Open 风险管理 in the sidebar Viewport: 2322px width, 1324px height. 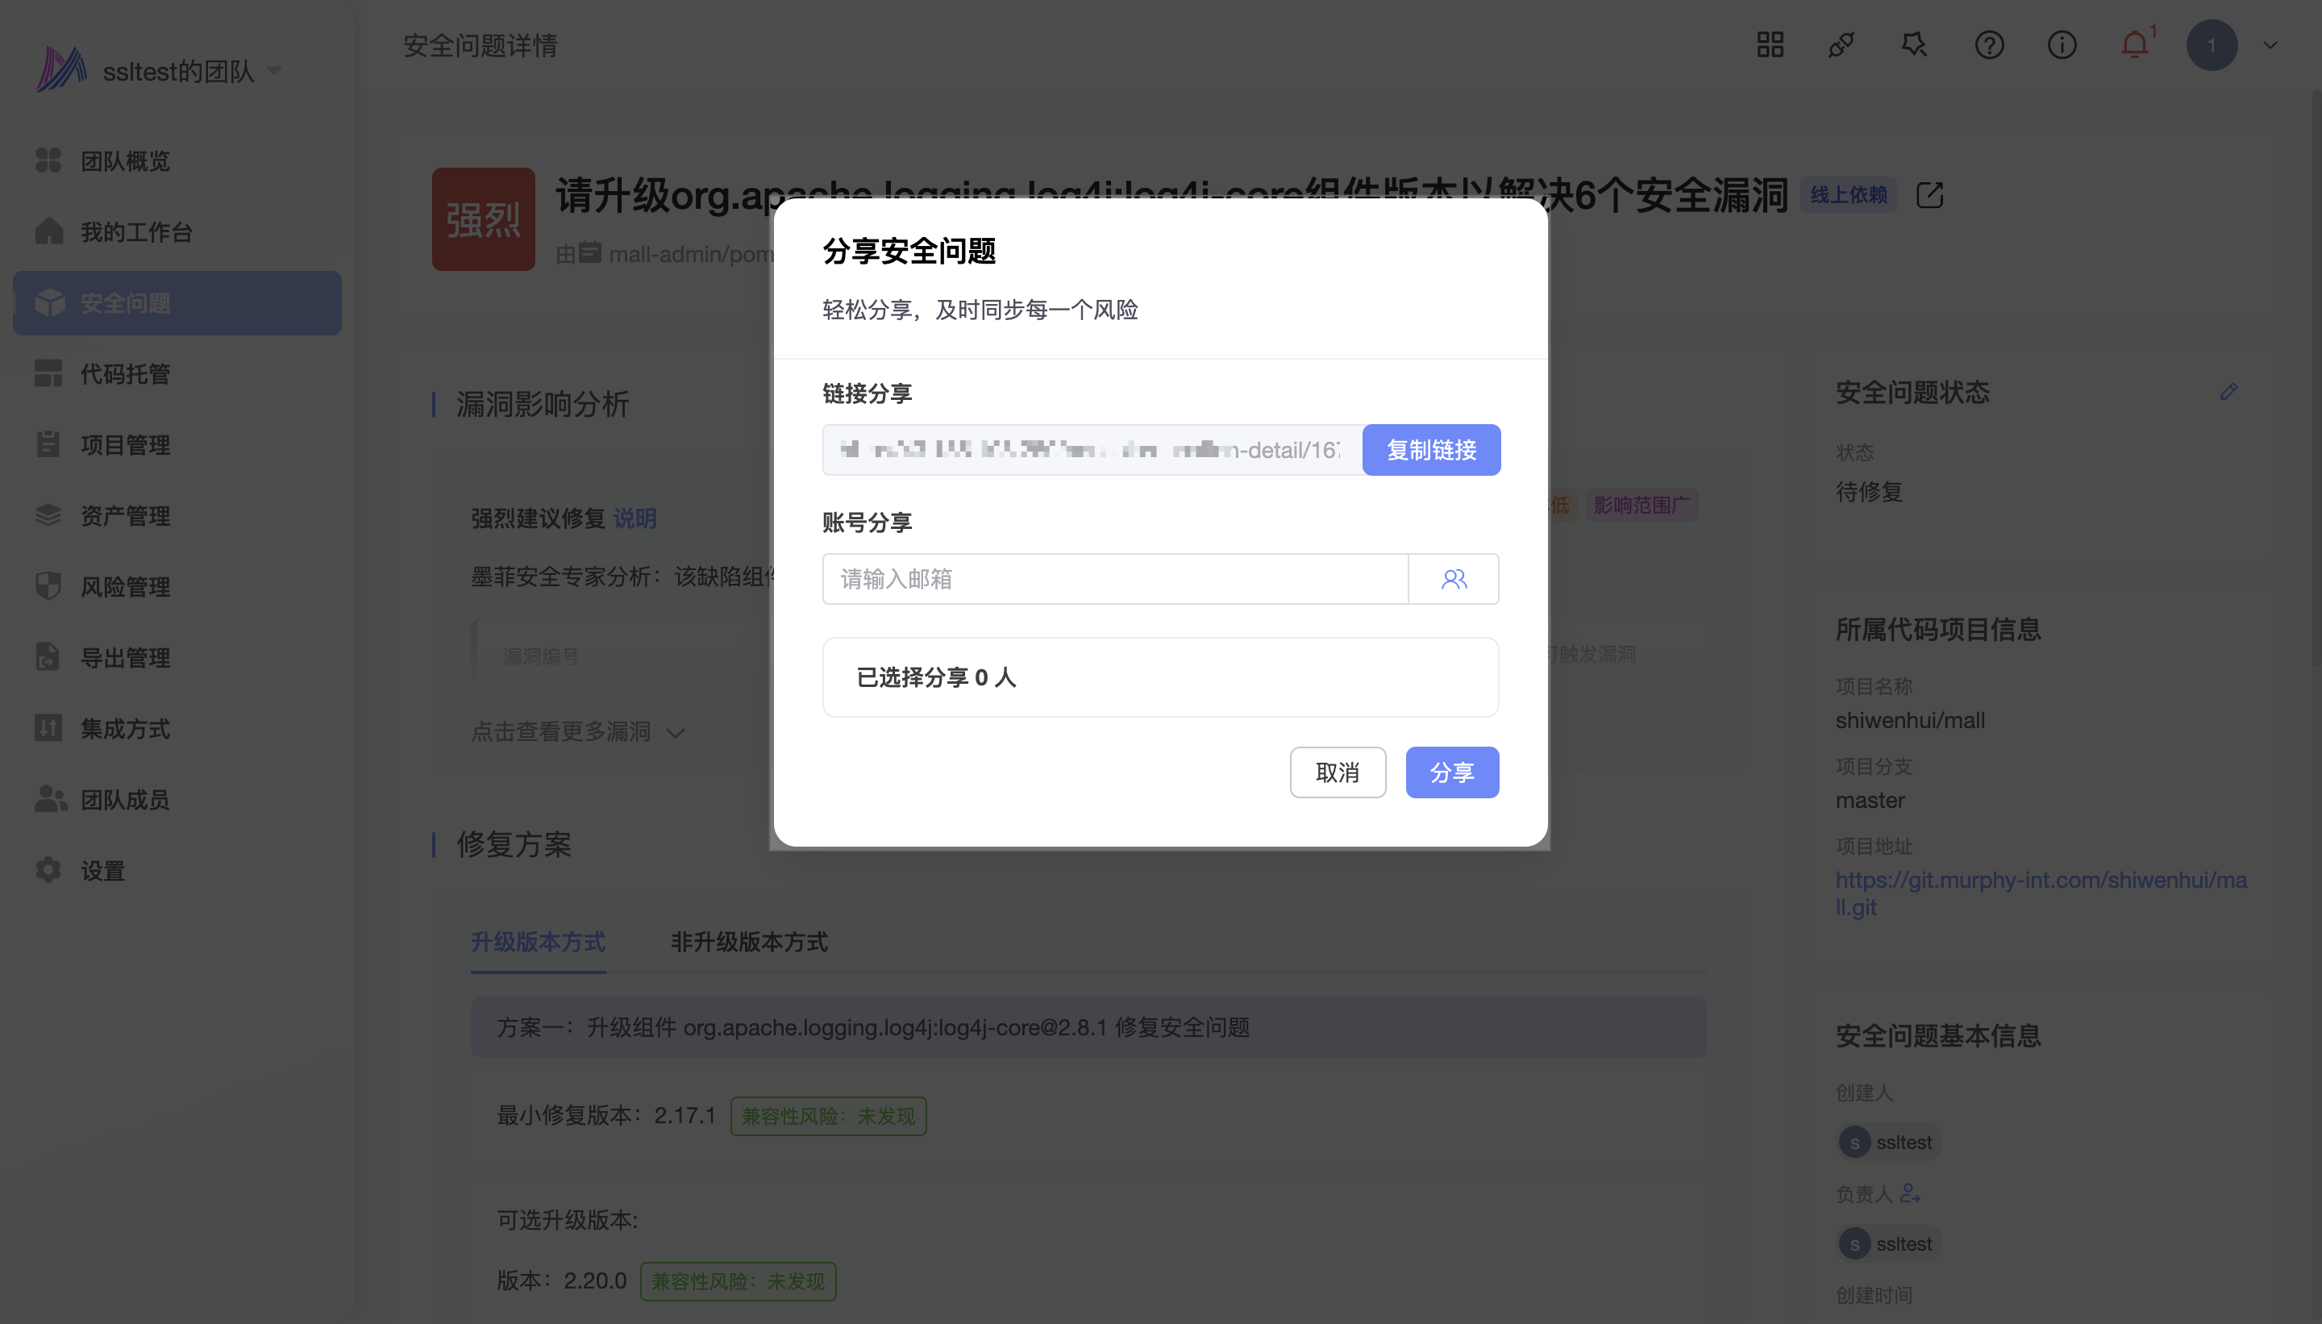pos(124,586)
